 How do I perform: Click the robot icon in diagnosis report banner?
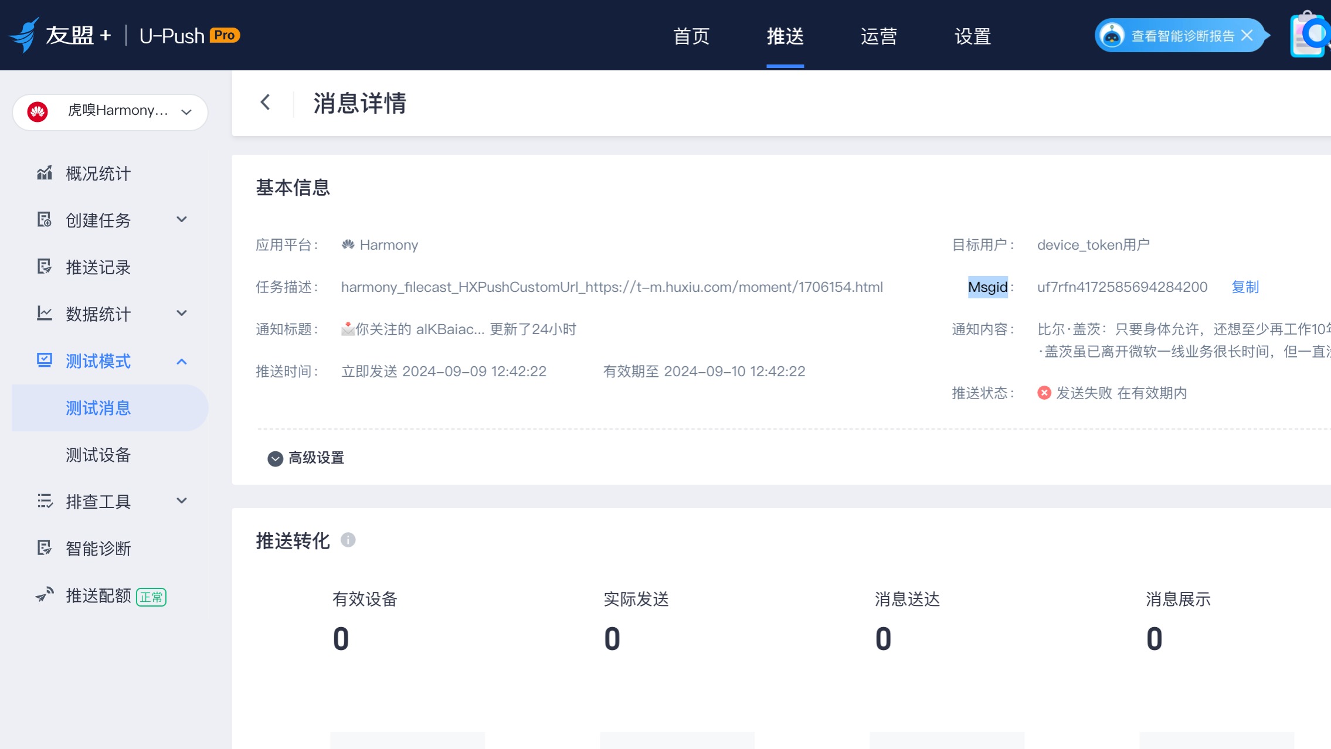tap(1112, 36)
